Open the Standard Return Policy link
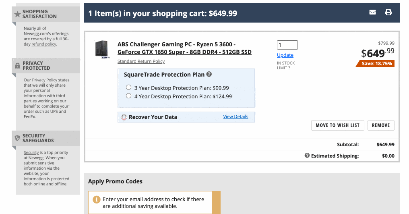This screenshot has width=409, height=214. coord(141,61)
